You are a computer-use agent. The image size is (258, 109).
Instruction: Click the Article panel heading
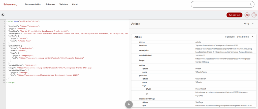pos(136,24)
